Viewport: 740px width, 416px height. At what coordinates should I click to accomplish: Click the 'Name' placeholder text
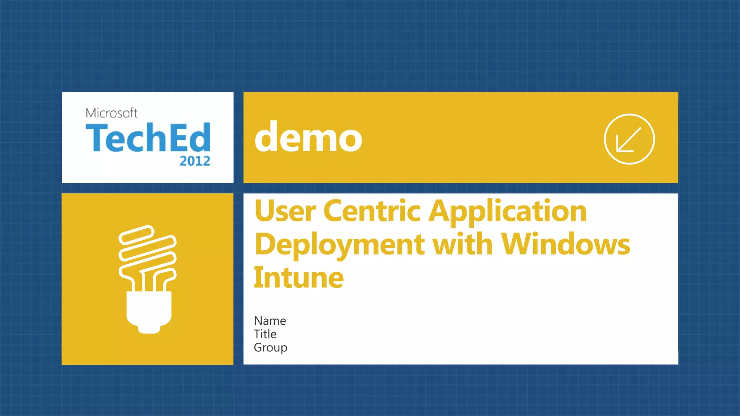click(x=270, y=321)
